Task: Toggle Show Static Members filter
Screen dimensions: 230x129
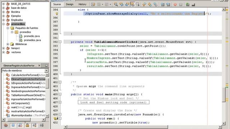Action: [x=20, y=125]
